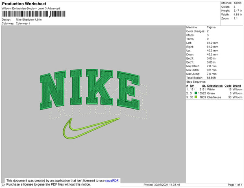Viewport: 244px width, 188px height.
Task: Click the Stitches value 13798
Action: tap(237, 3)
